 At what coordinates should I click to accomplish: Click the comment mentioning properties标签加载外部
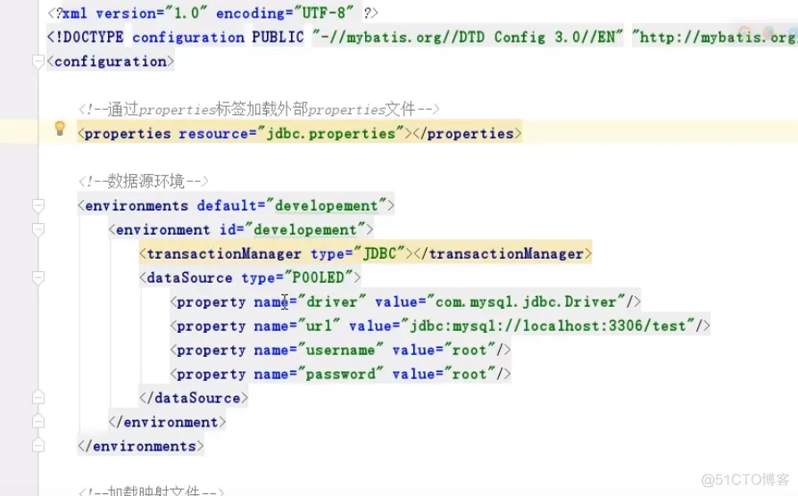[259, 110]
